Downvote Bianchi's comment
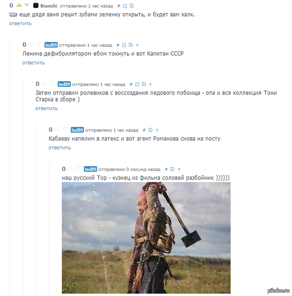 pyautogui.click(x=27, y=5)
